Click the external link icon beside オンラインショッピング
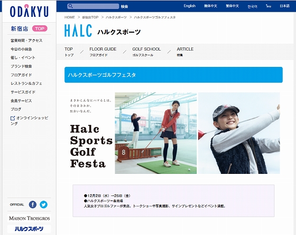 [x=13, y=118]
